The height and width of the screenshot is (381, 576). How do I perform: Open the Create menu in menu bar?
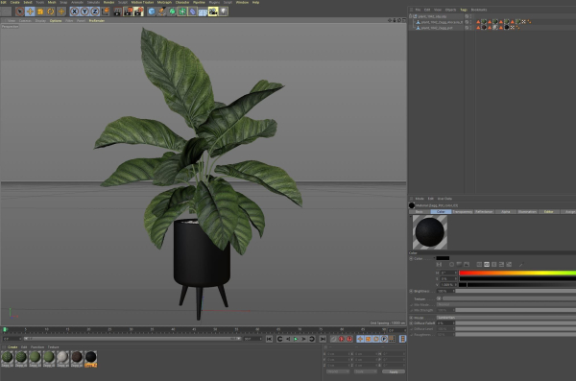point(14,2)
